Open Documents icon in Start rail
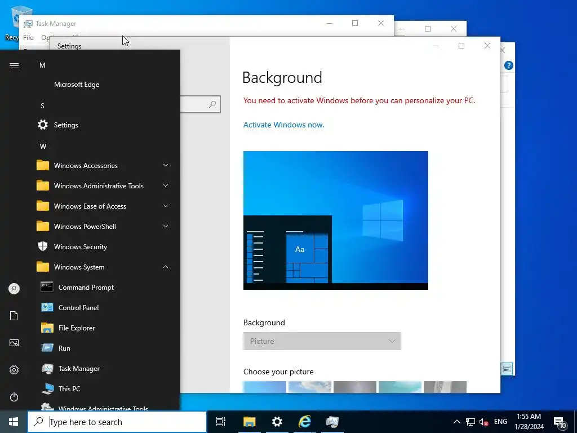Viewport: 577px width, 433px height. [x=14, y=316]
